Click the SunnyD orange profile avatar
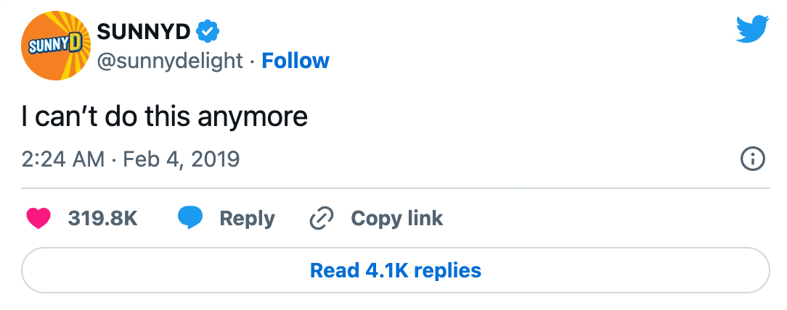The height and width of the screenshot is (310, 787). [x=55, y=46]
